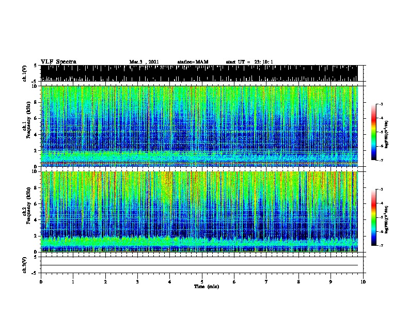Click the "6" tick on the time axis
Image resolution: width=409 pixels, height=316 pixels.
click(234, 282)
